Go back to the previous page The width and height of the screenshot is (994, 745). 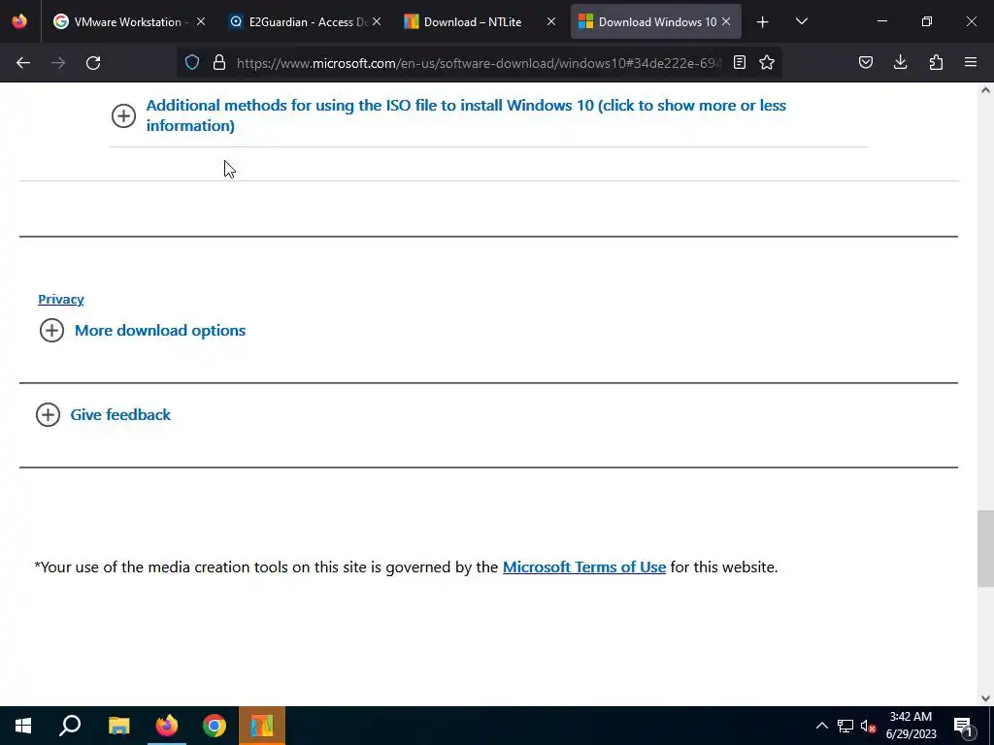point(23,63)
